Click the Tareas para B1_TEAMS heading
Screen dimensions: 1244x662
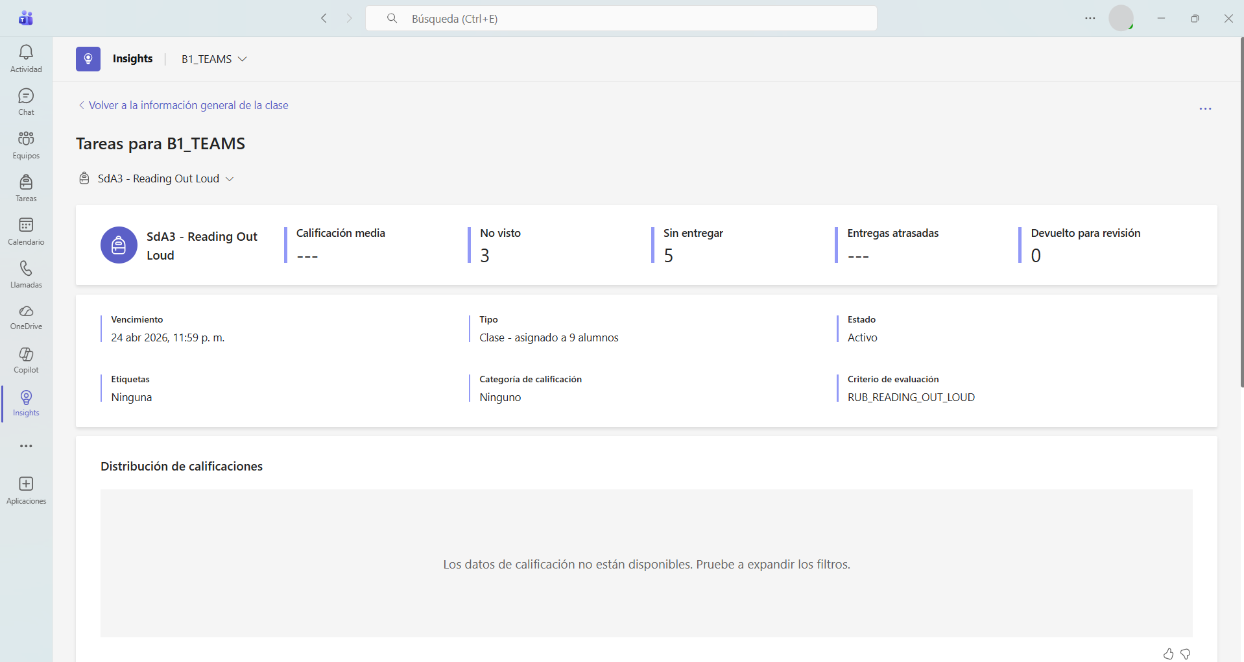[160, 143]
